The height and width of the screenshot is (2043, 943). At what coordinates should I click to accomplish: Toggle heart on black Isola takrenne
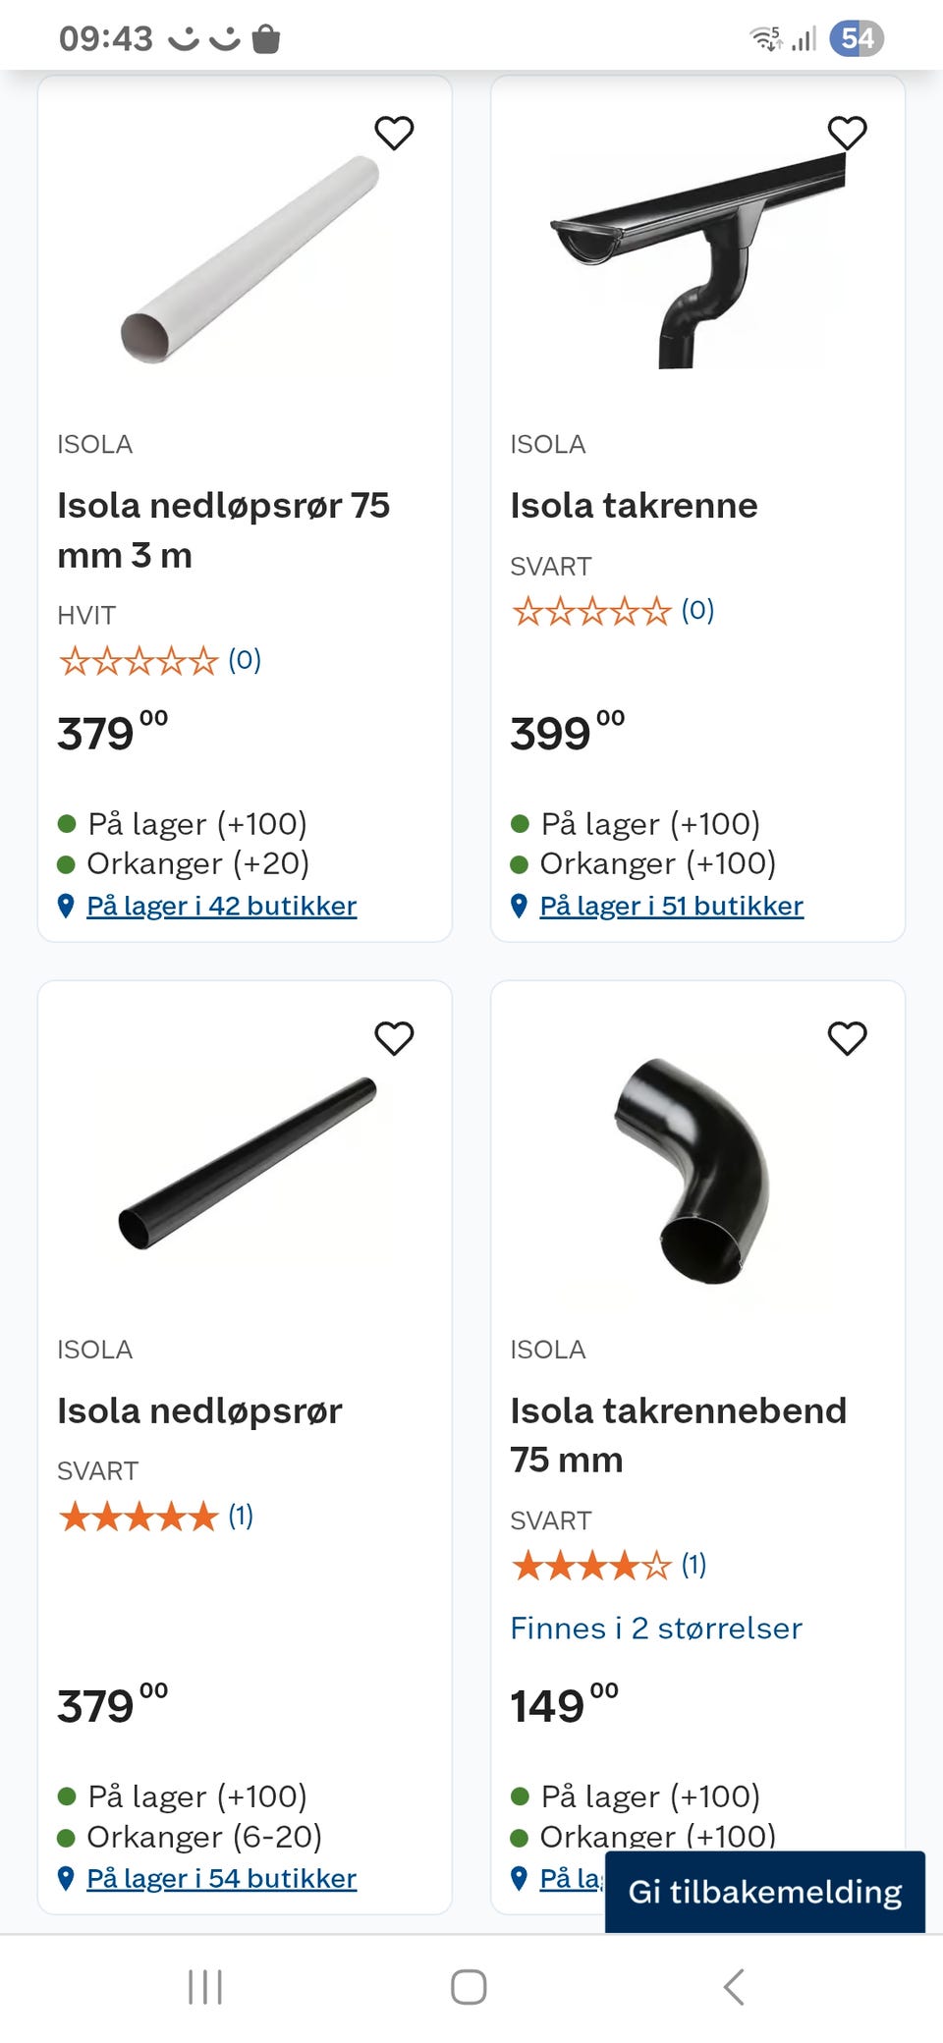pyautogui.click(x=847, y=133)
